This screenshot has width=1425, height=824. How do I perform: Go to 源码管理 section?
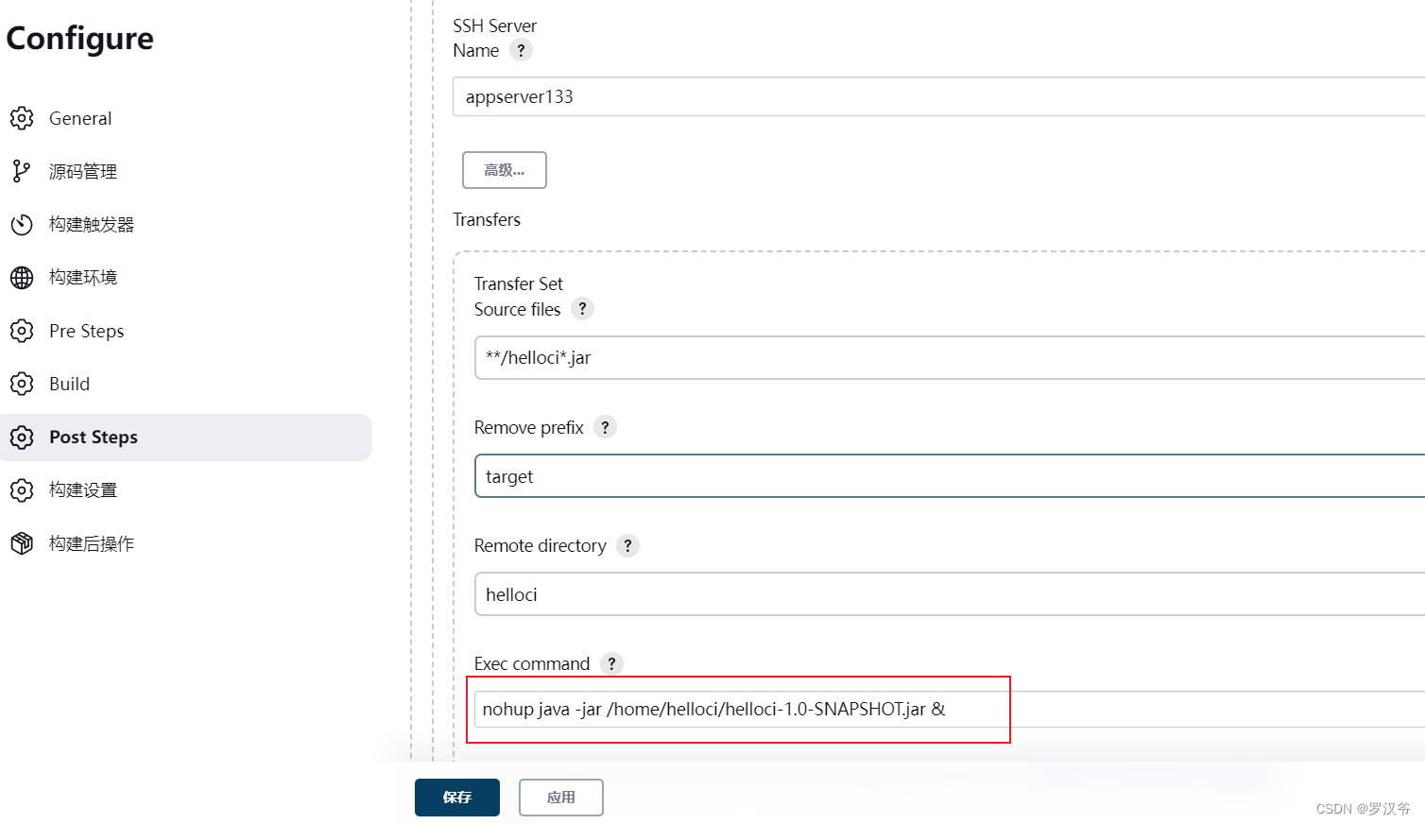tap(186, 171)
